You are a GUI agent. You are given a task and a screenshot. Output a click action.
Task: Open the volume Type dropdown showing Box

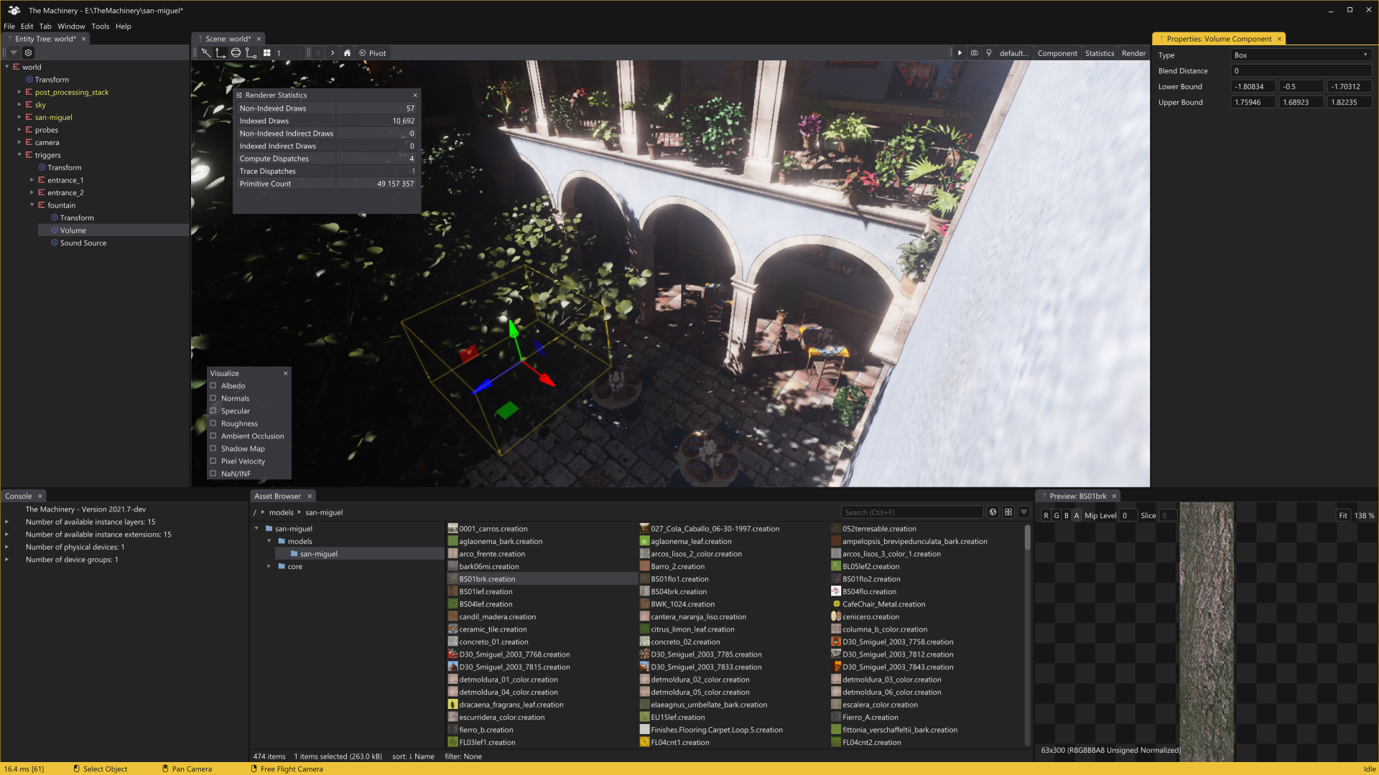(x=1300, y=55)
